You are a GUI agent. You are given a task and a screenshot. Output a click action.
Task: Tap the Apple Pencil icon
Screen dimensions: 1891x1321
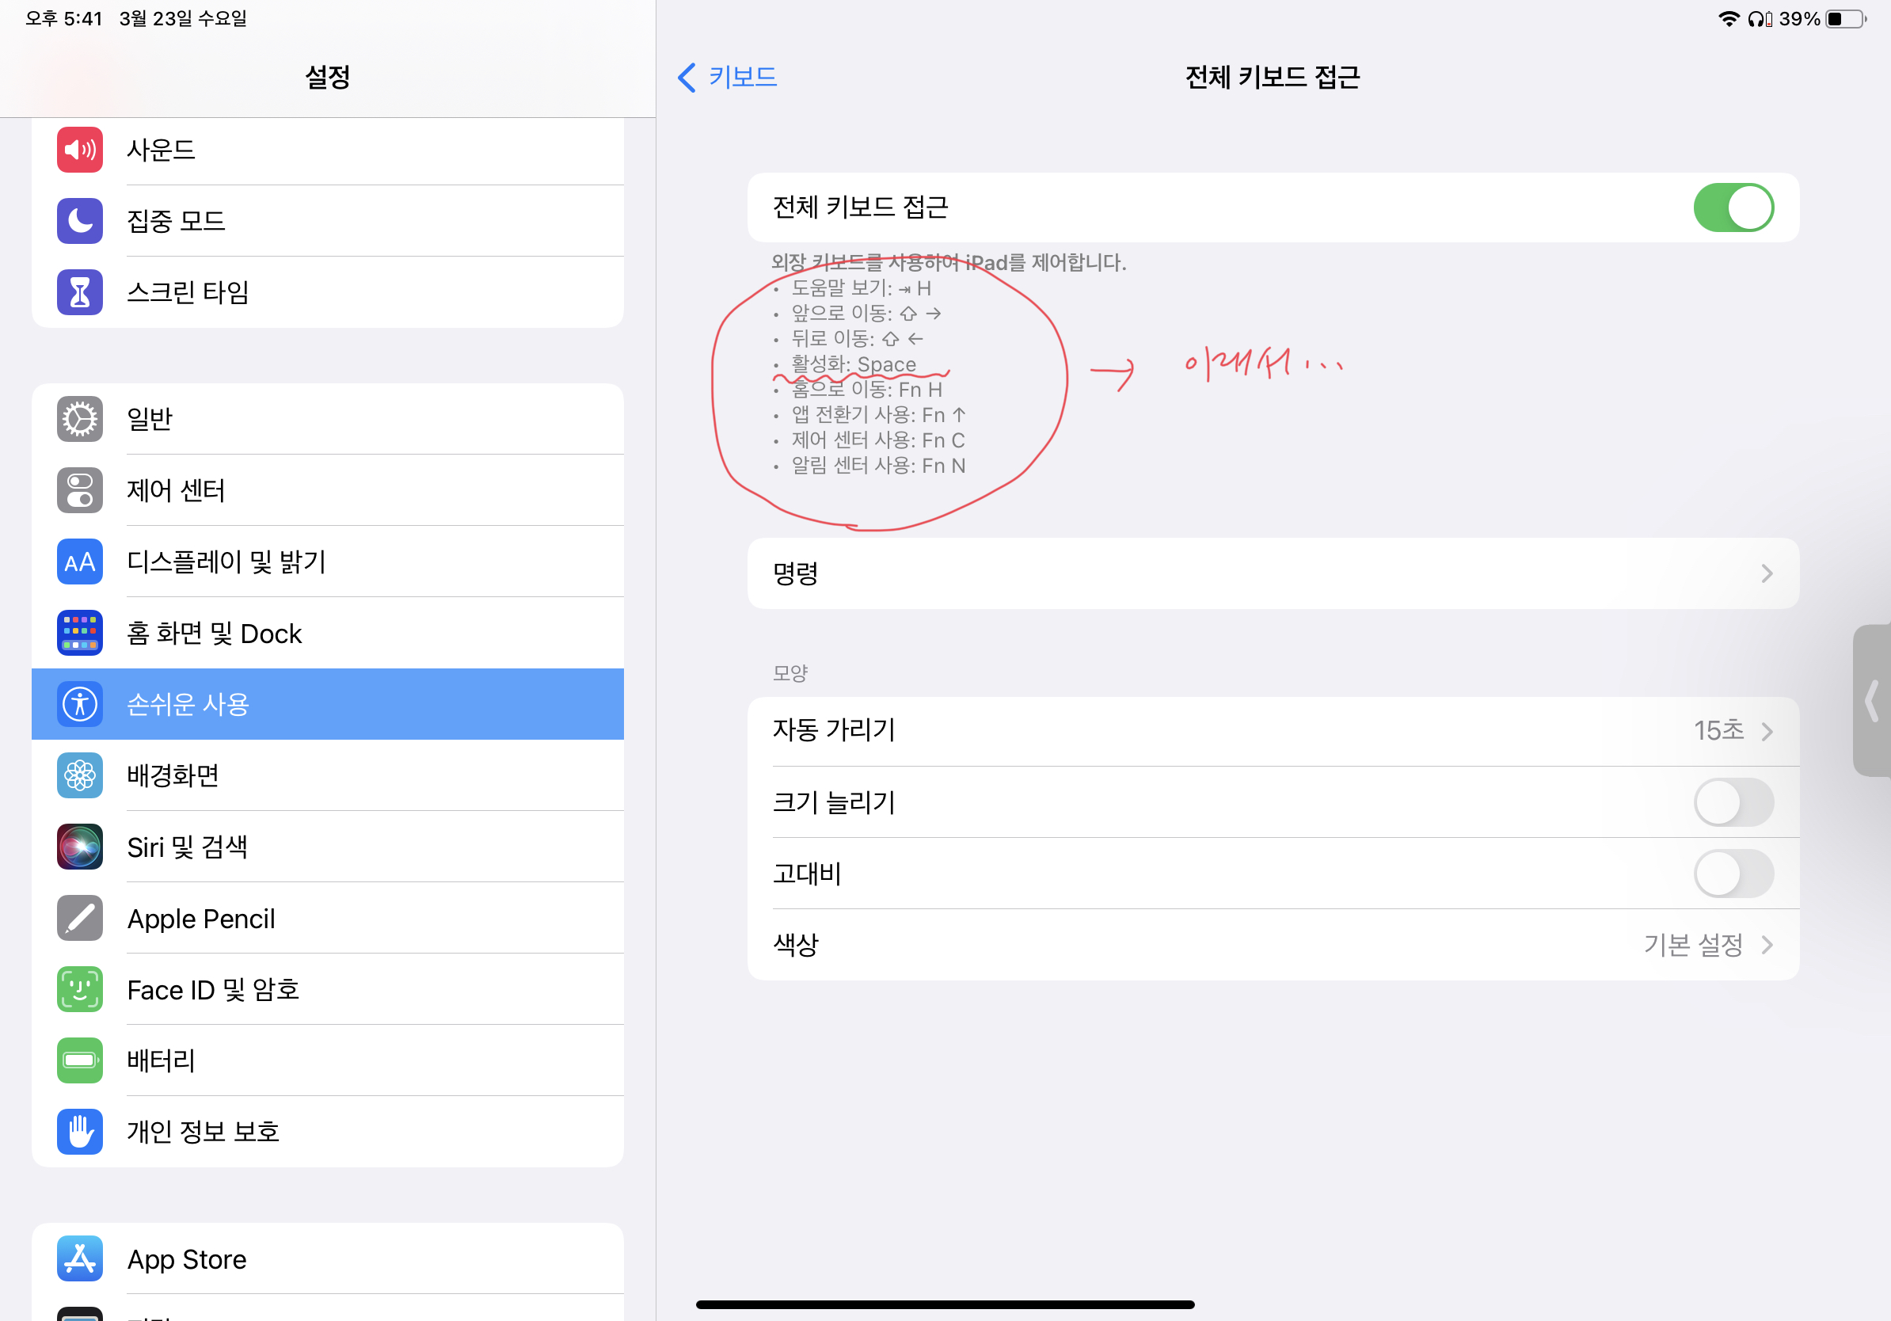[80, 918]
